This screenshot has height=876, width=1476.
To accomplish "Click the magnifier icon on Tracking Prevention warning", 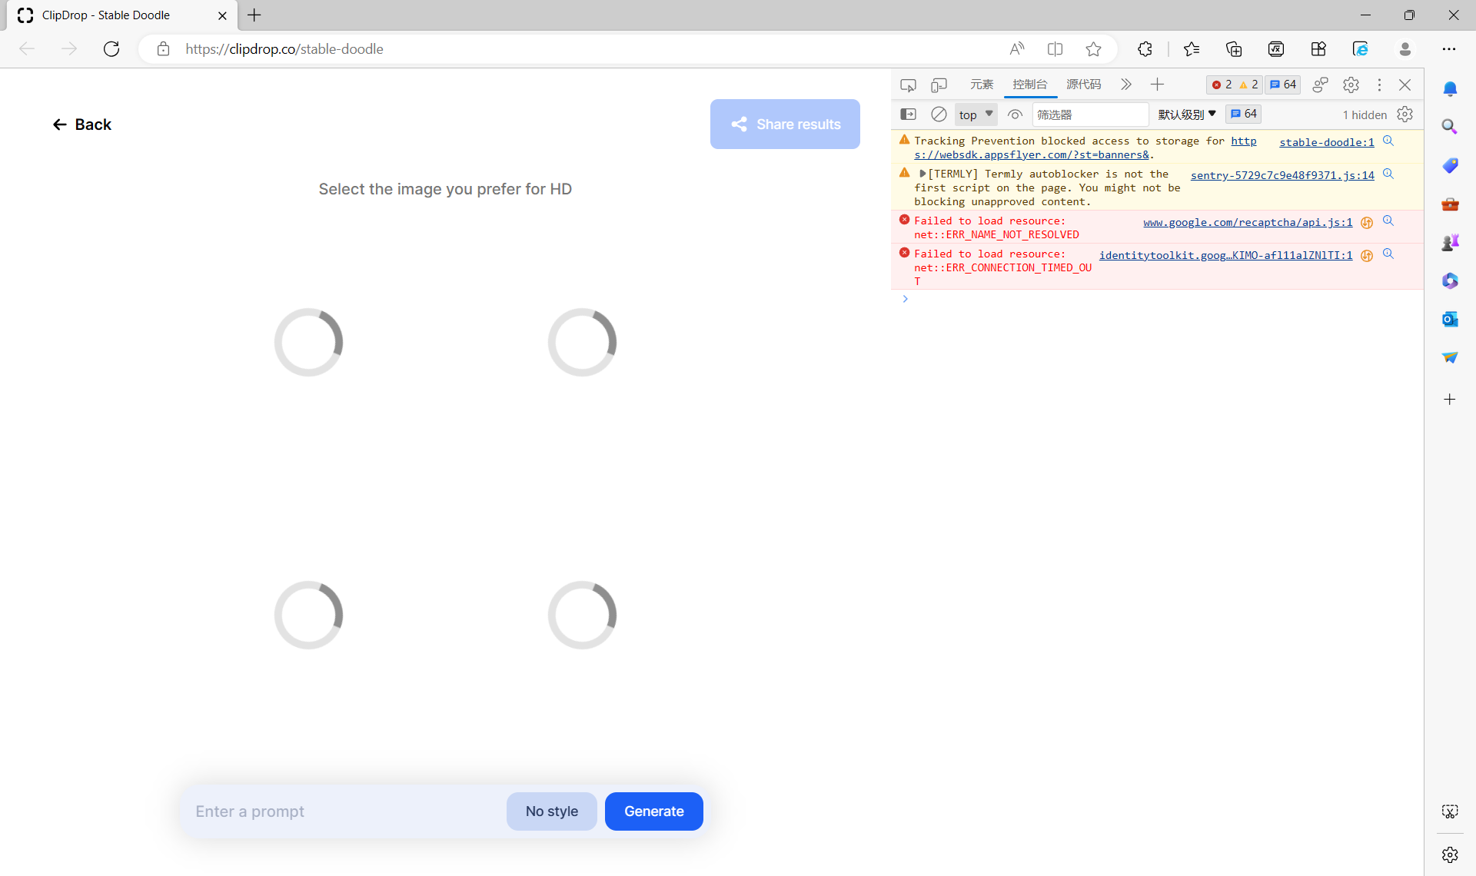I will 1388,141.
